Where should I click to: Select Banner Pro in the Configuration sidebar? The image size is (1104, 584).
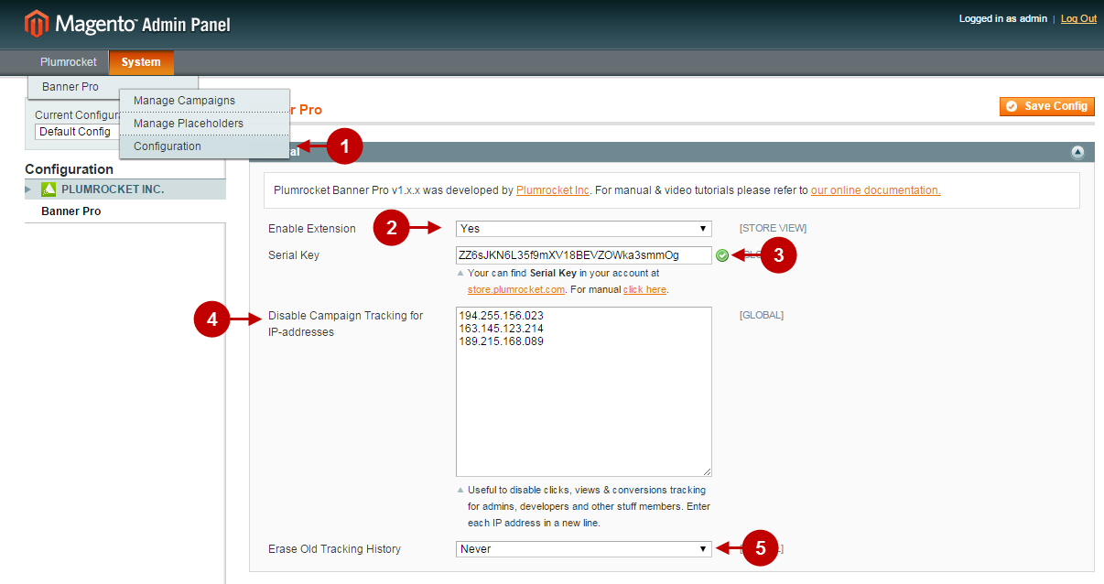73,211
